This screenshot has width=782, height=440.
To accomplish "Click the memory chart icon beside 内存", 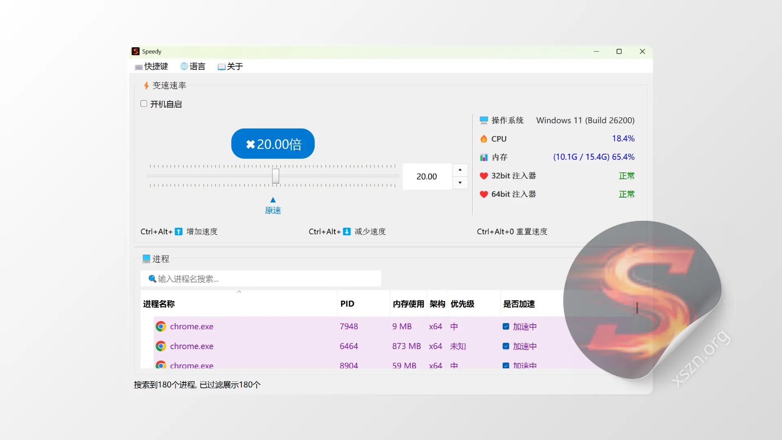I will (x=483, y=157).
